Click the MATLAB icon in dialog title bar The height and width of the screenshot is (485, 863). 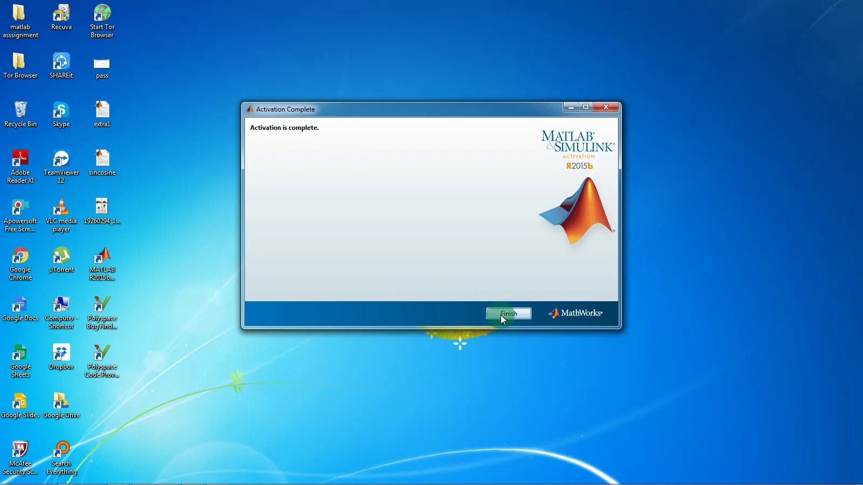(x=250, y=109)
